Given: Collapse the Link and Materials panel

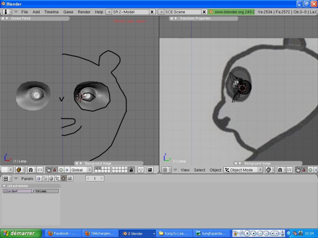Looking at the screenshot, I should pyautogui.click(x=4, y=186).
